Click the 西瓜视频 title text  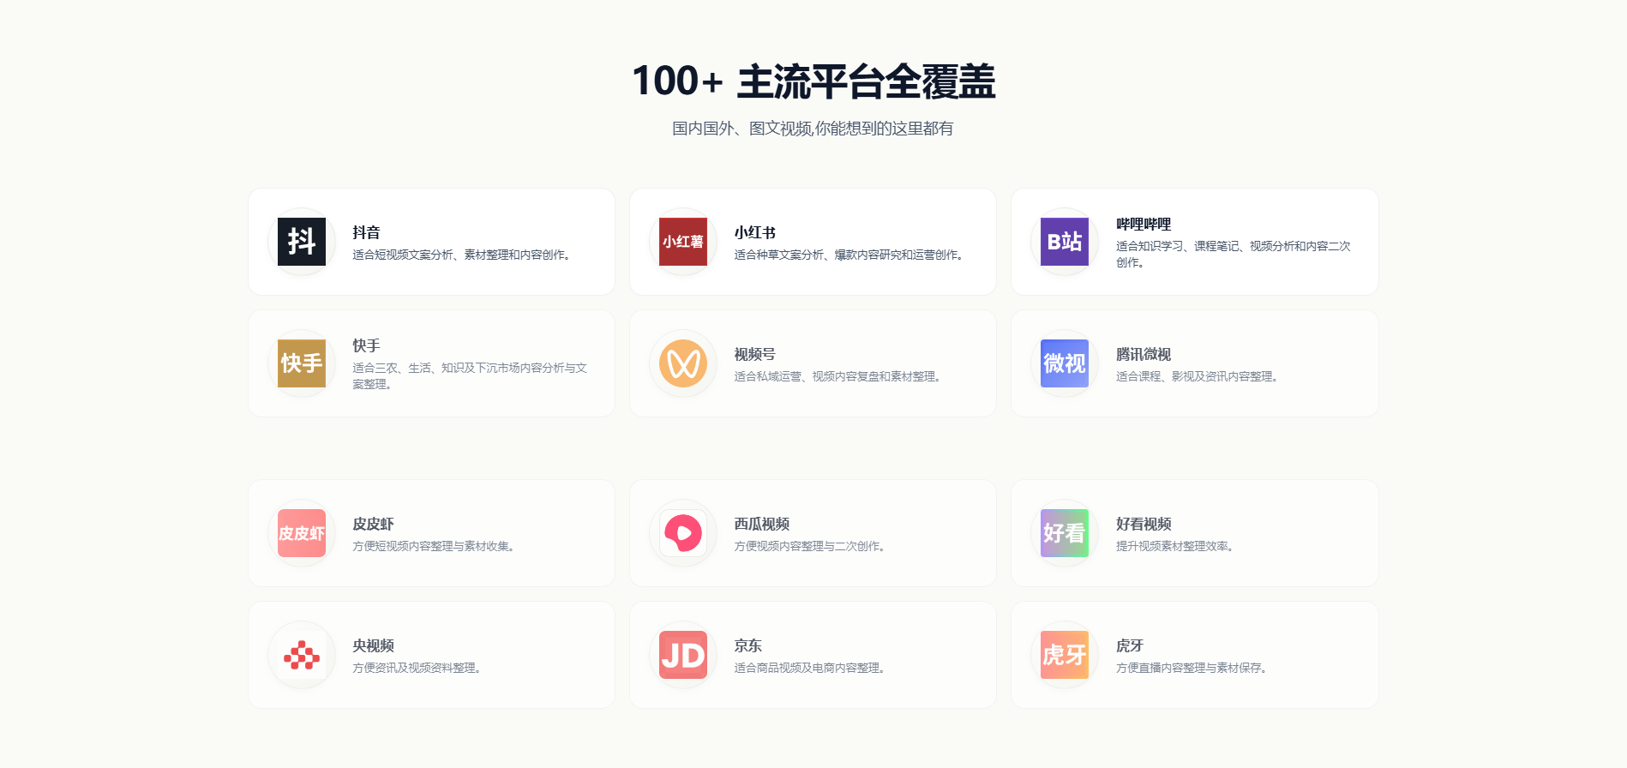pyautogui.click(x=762, y=524)
